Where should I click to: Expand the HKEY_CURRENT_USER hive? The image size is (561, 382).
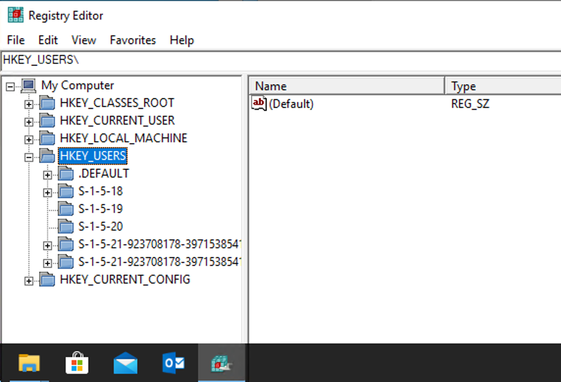29,122
